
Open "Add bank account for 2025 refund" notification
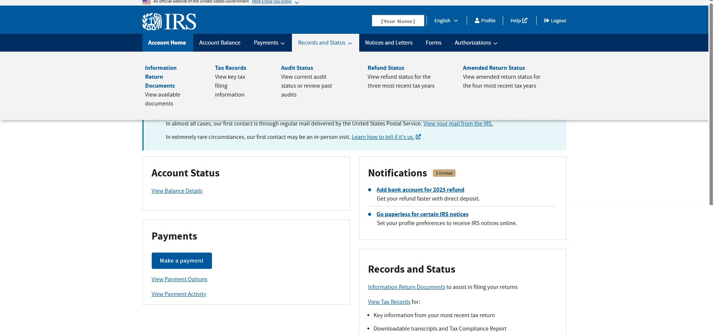click(420, 190)
